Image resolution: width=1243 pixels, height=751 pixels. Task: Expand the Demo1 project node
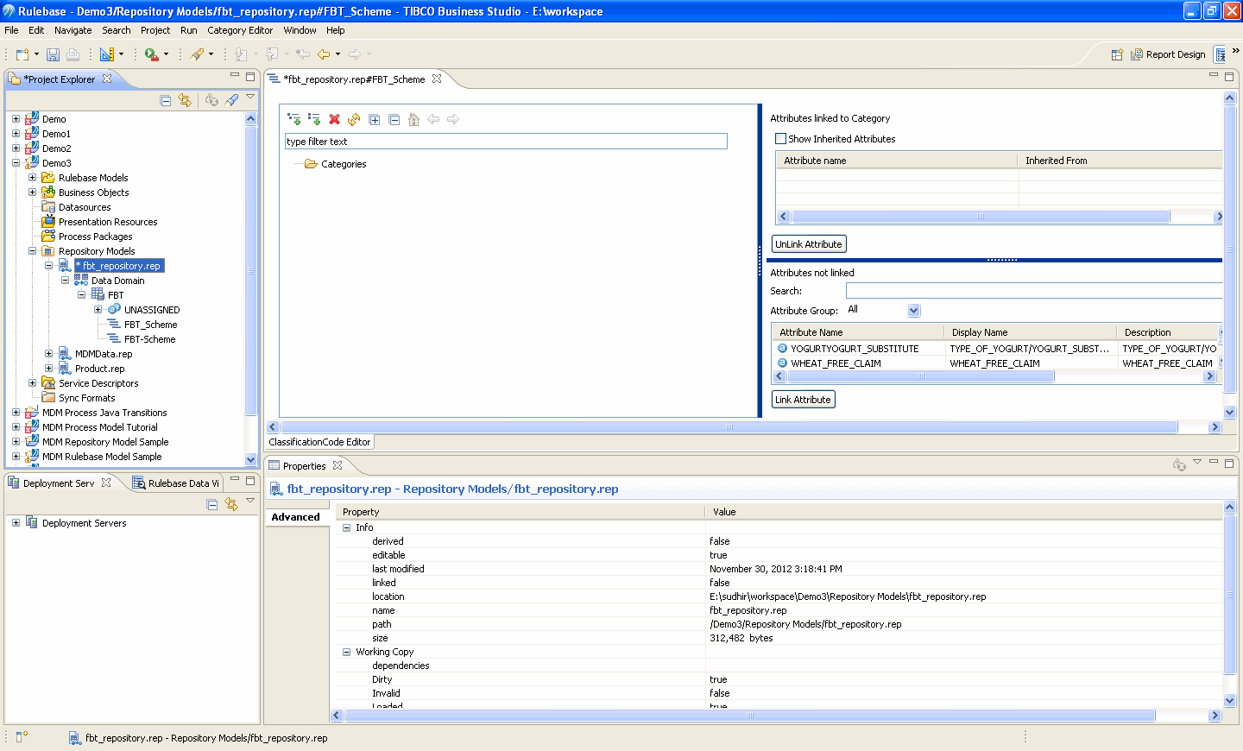16,134
